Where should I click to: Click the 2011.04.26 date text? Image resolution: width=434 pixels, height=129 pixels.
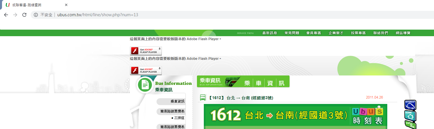click(374, 97)
